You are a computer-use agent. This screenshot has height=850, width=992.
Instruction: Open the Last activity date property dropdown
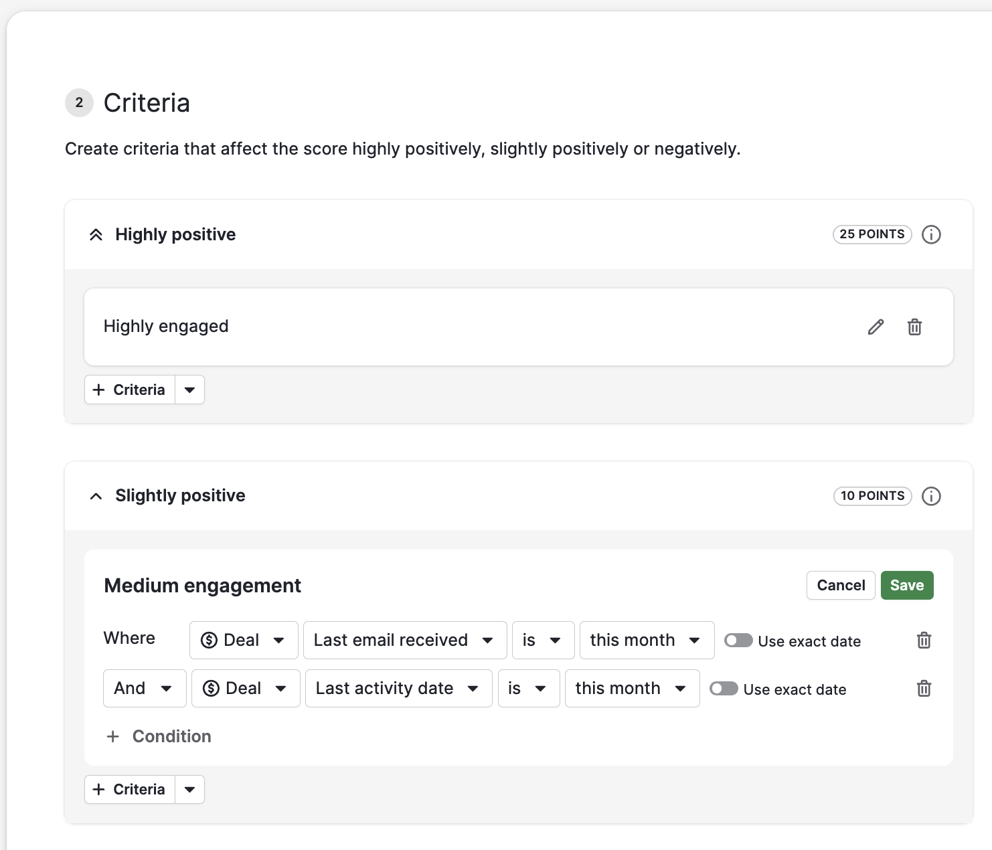coord(398,689)
